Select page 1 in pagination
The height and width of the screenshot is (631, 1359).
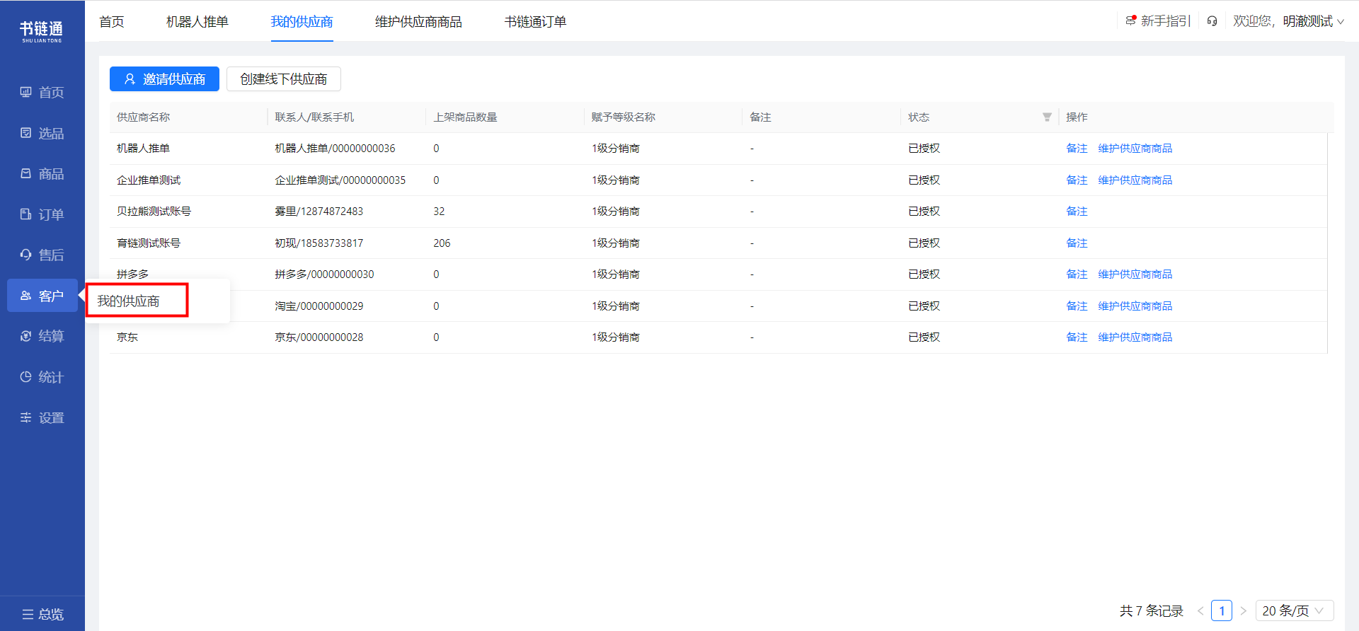coord(1222,610)
